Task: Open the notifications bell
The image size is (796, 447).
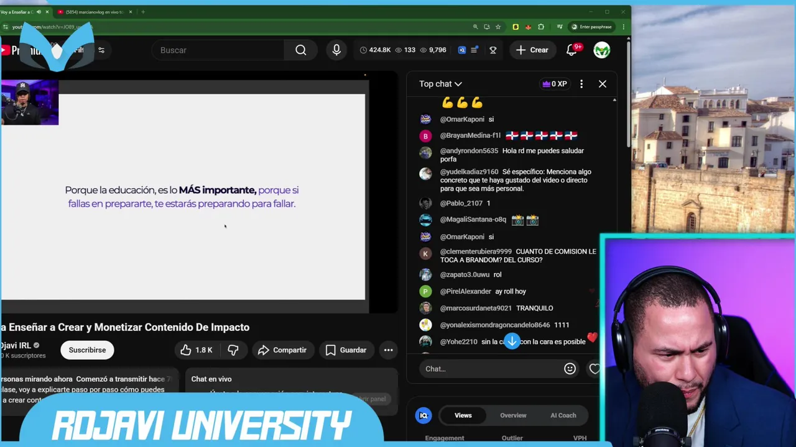Action: tap(572, 50)
